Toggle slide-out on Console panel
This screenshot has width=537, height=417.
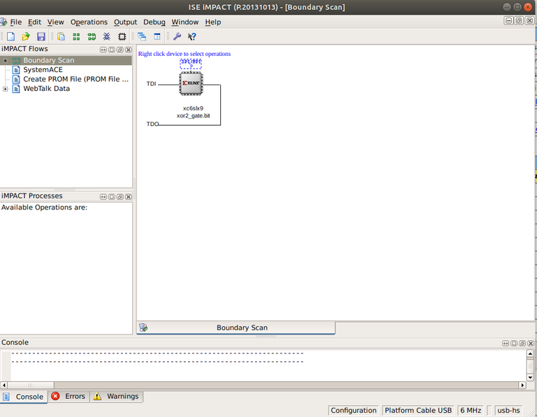(x=506, y=343)
